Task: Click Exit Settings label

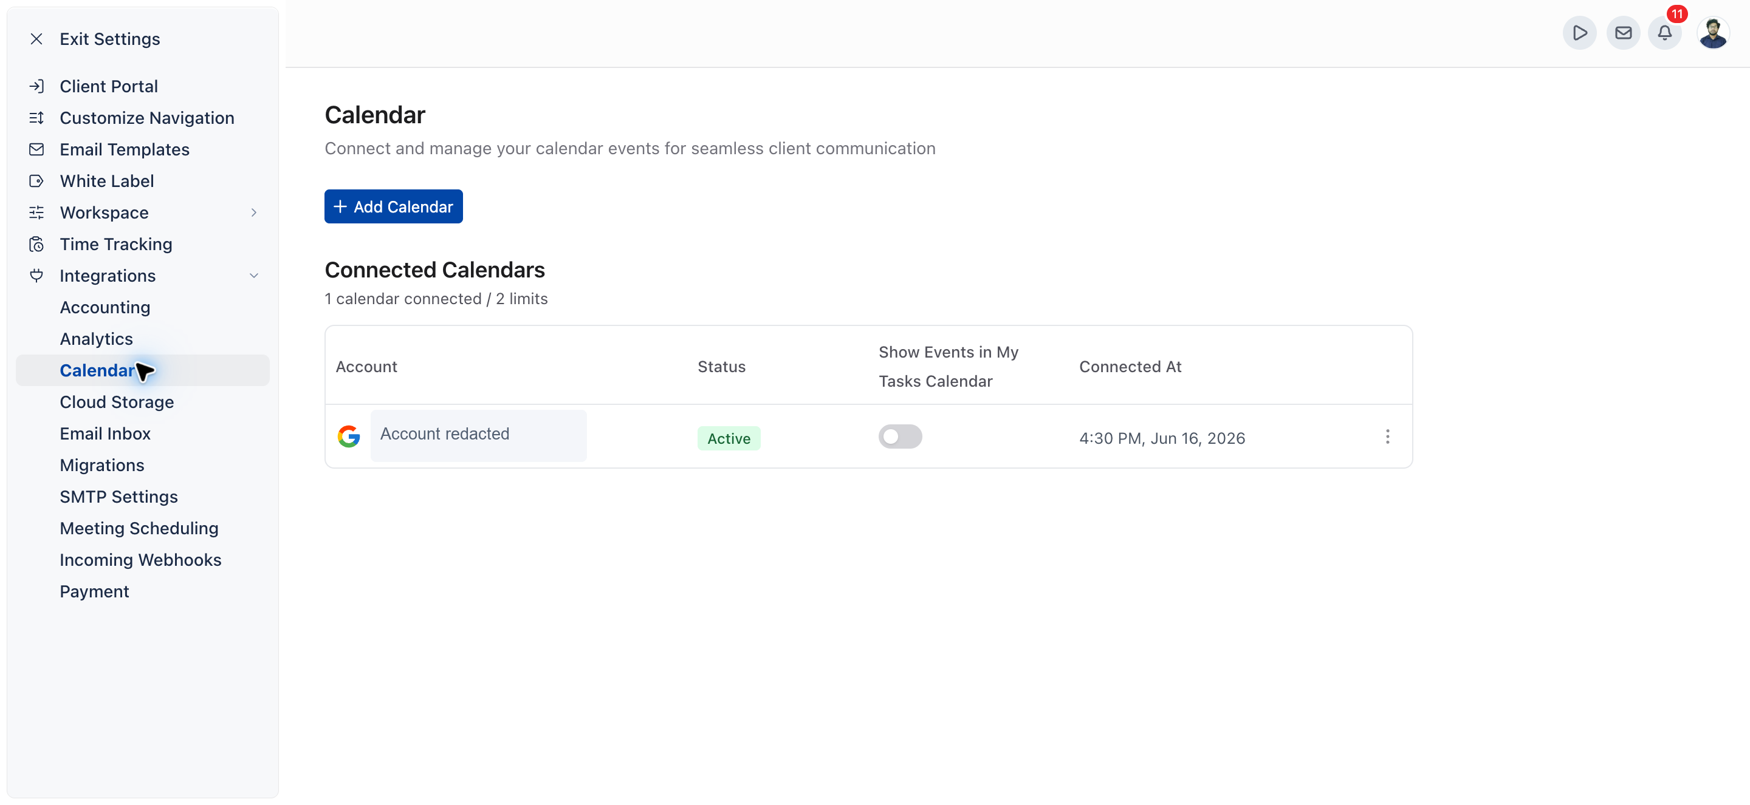Action: (x=110, y=39)
